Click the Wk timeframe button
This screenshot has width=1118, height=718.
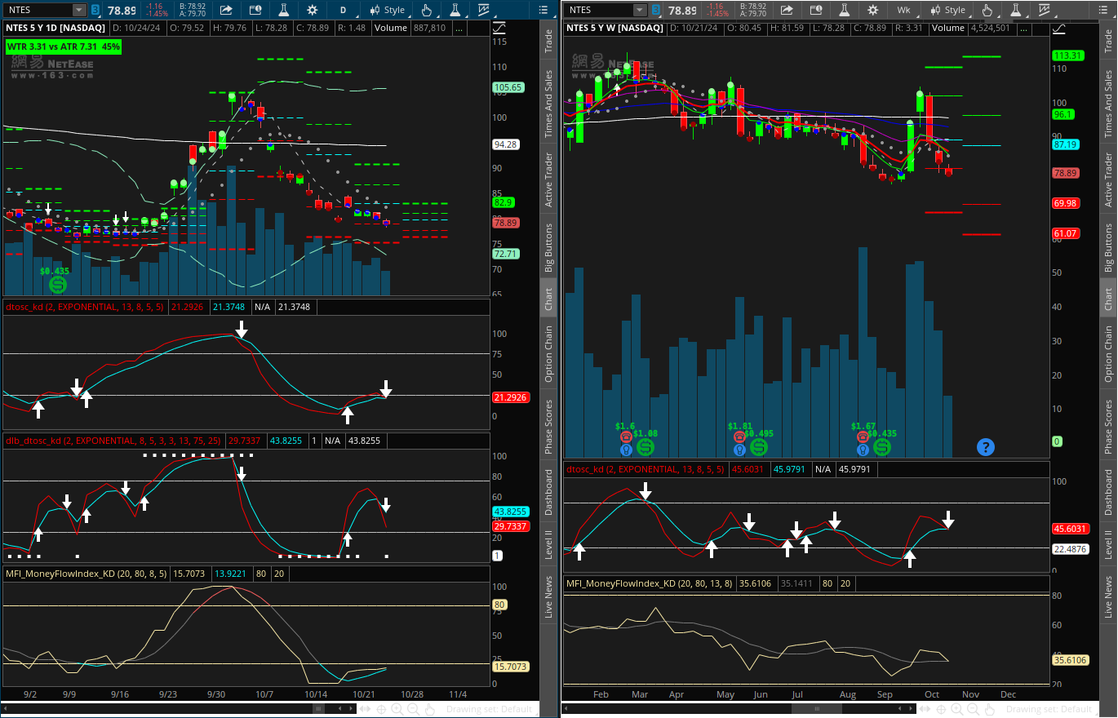click(x=903, y=11)
